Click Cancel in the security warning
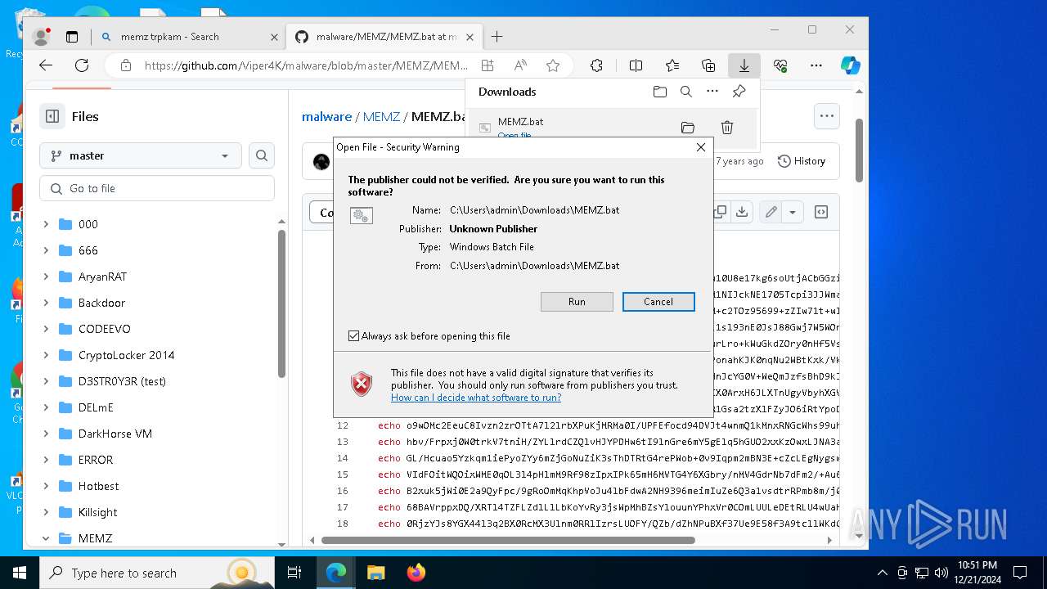 pyautogui.click(x=658, y=302)
